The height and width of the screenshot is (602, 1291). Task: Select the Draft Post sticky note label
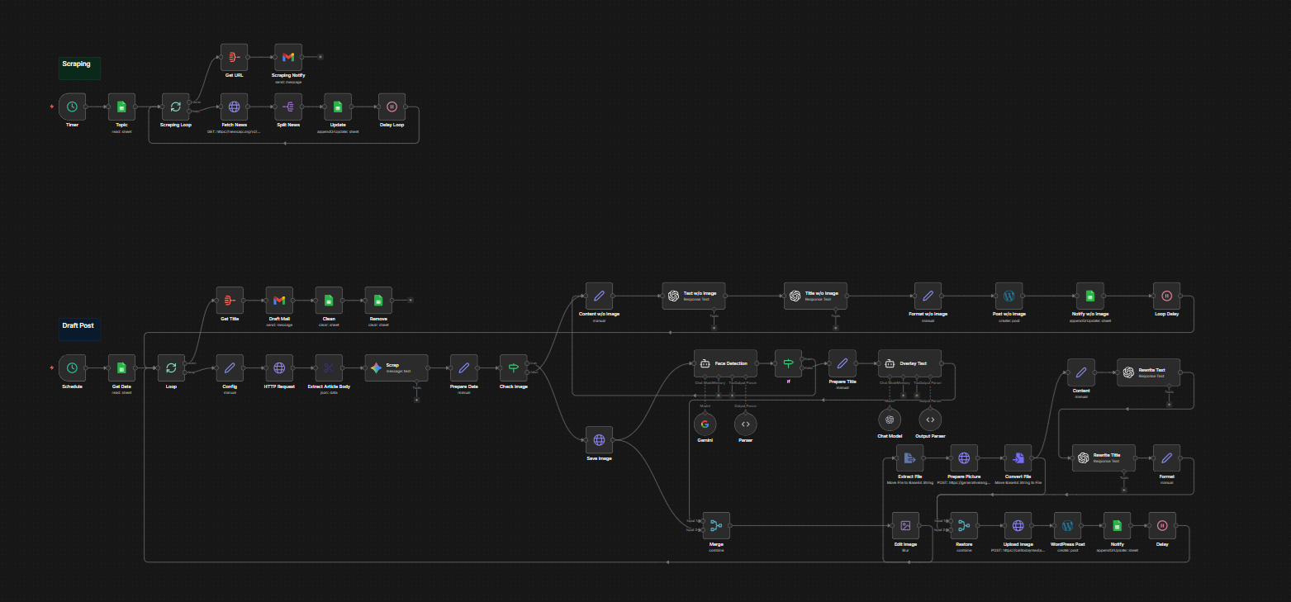pos(78,325)
